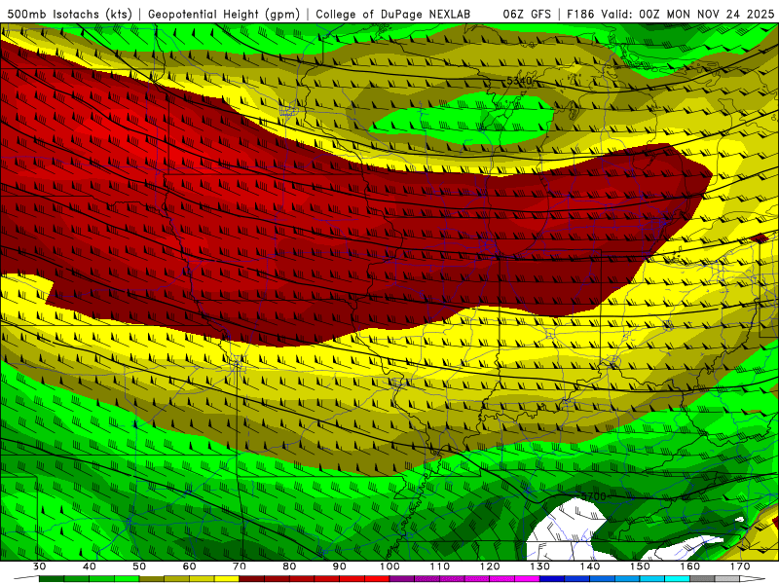Click the 130 value on the color scale
Viewport: 779px width, 584px height.
click(539, 566)
